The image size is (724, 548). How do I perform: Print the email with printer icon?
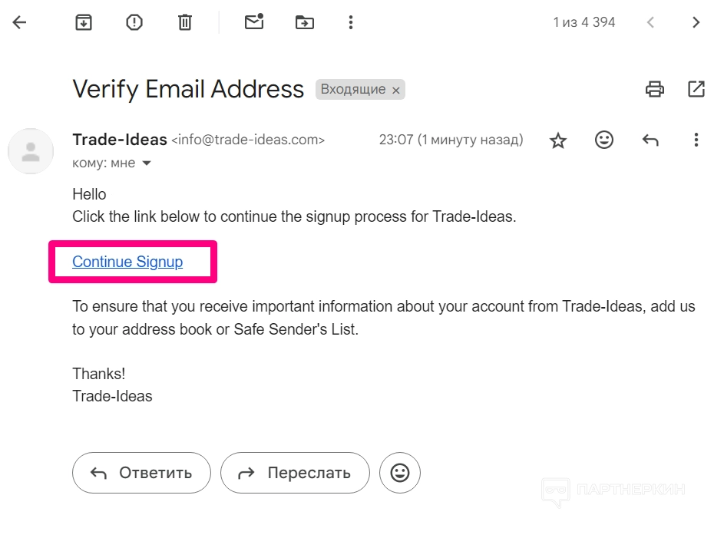coord(655,89)
